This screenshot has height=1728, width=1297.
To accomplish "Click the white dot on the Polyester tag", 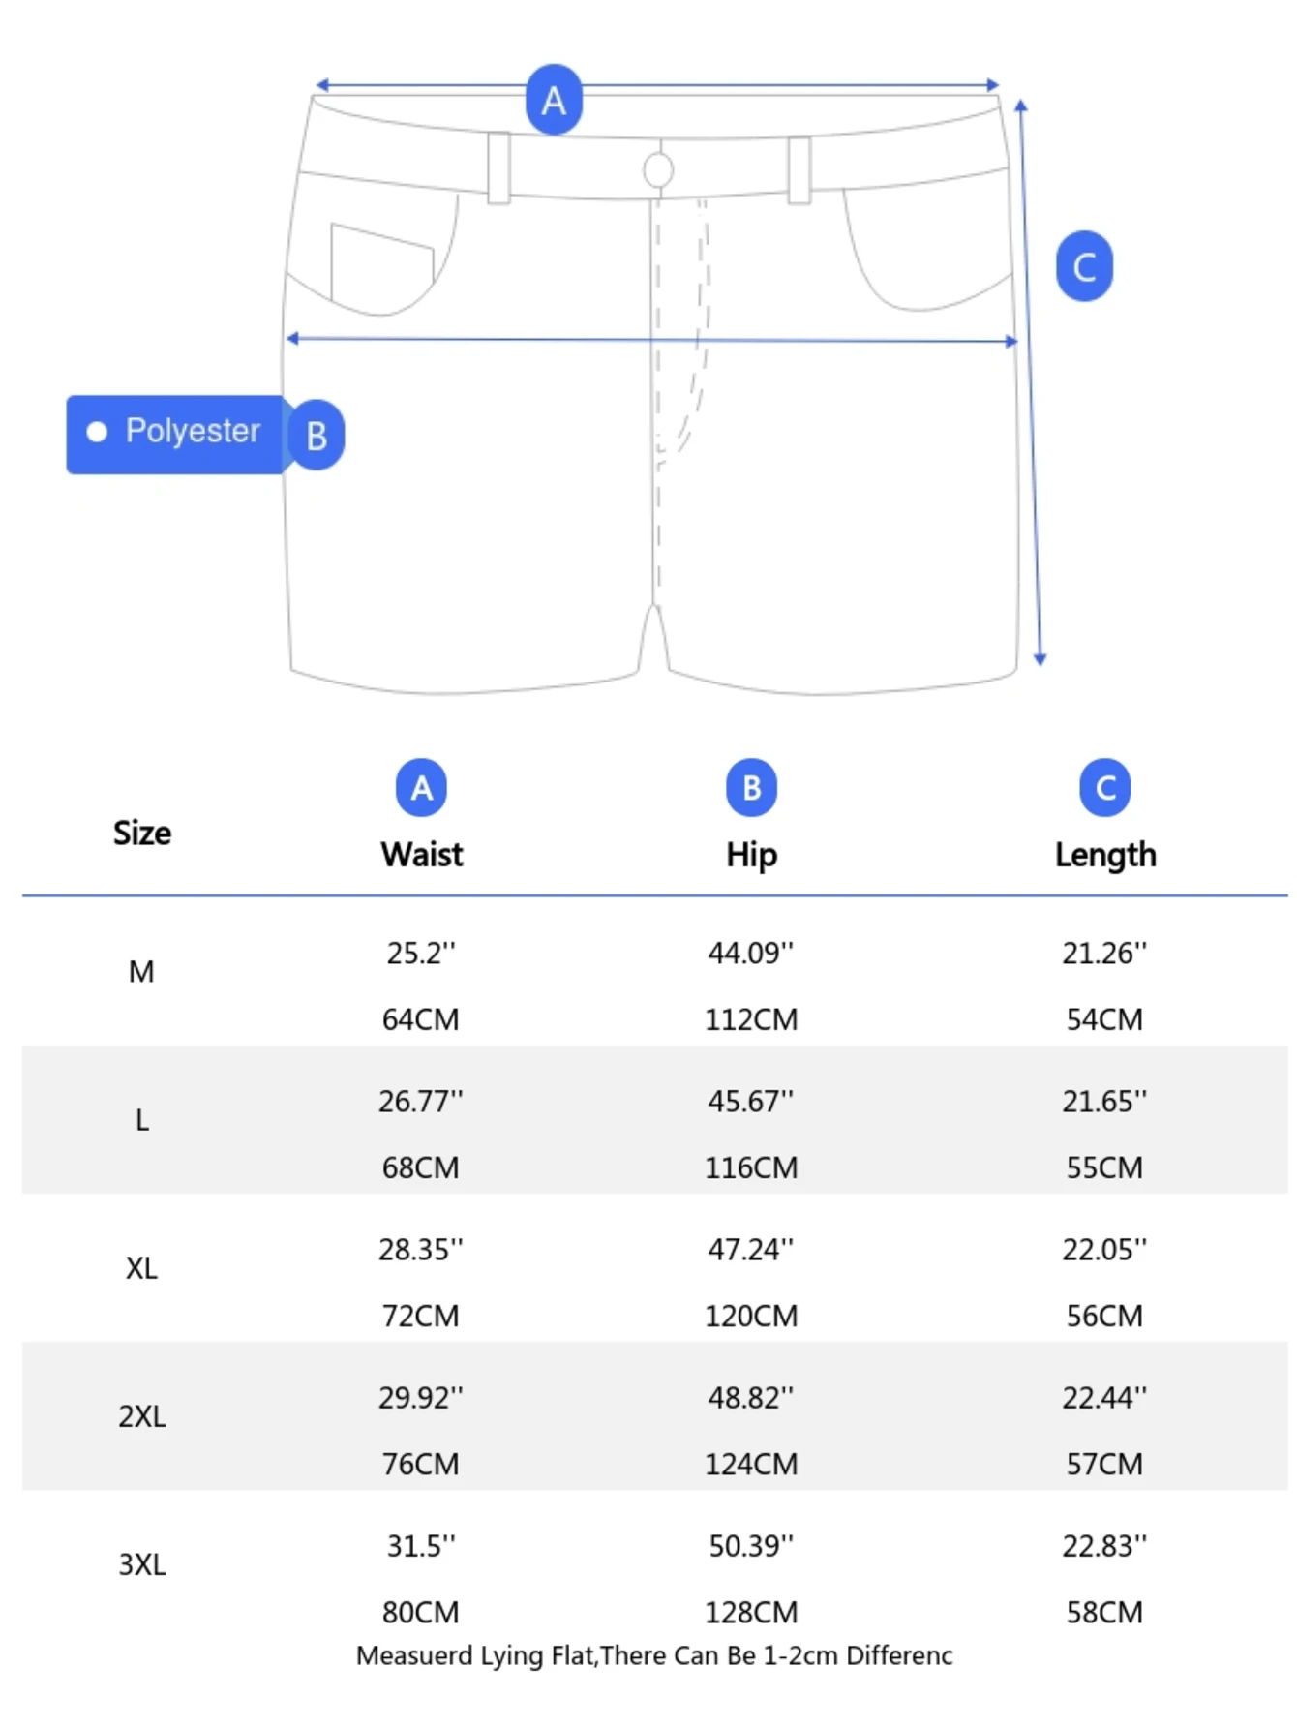I will [97, 432].
